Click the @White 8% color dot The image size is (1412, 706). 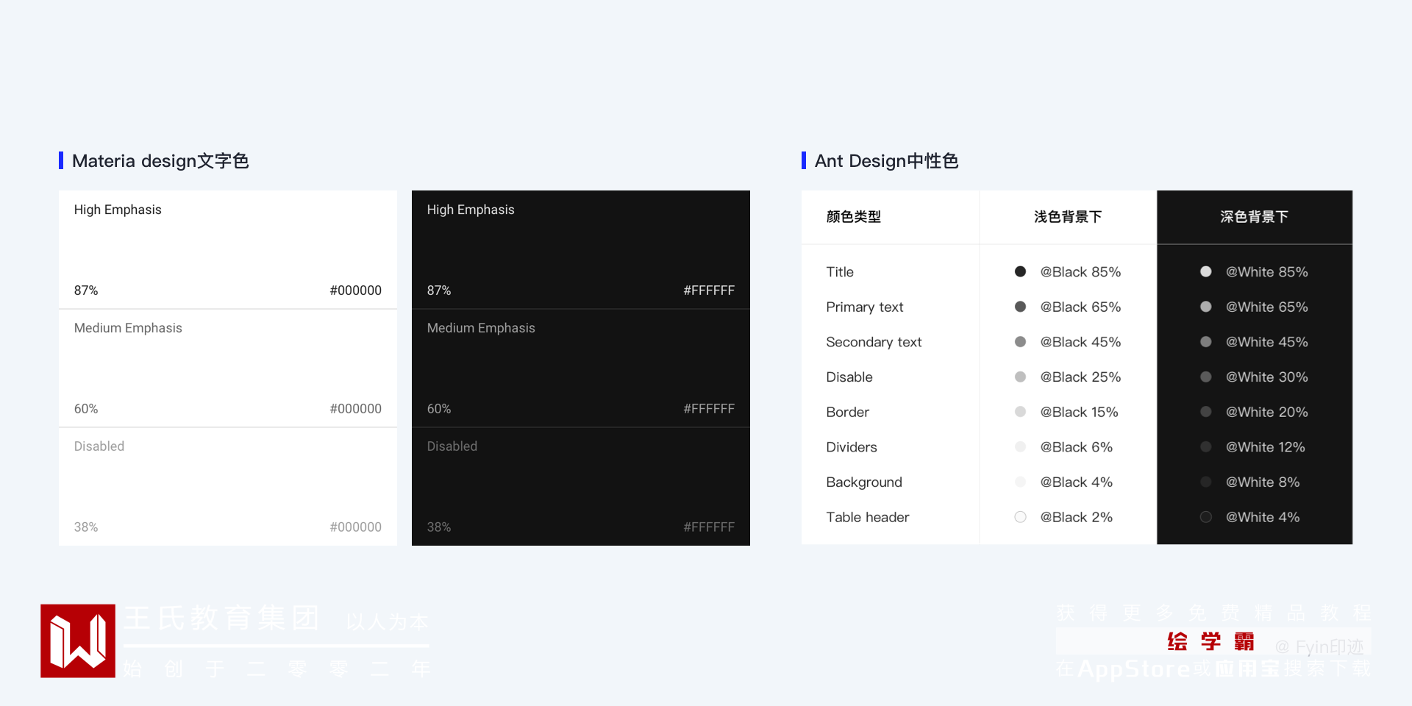click(1206, 482)
